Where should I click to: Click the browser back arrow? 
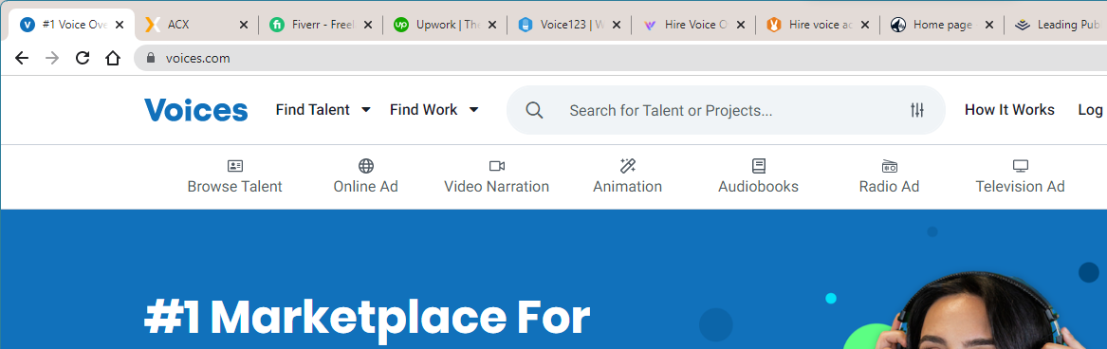point(22,58)
